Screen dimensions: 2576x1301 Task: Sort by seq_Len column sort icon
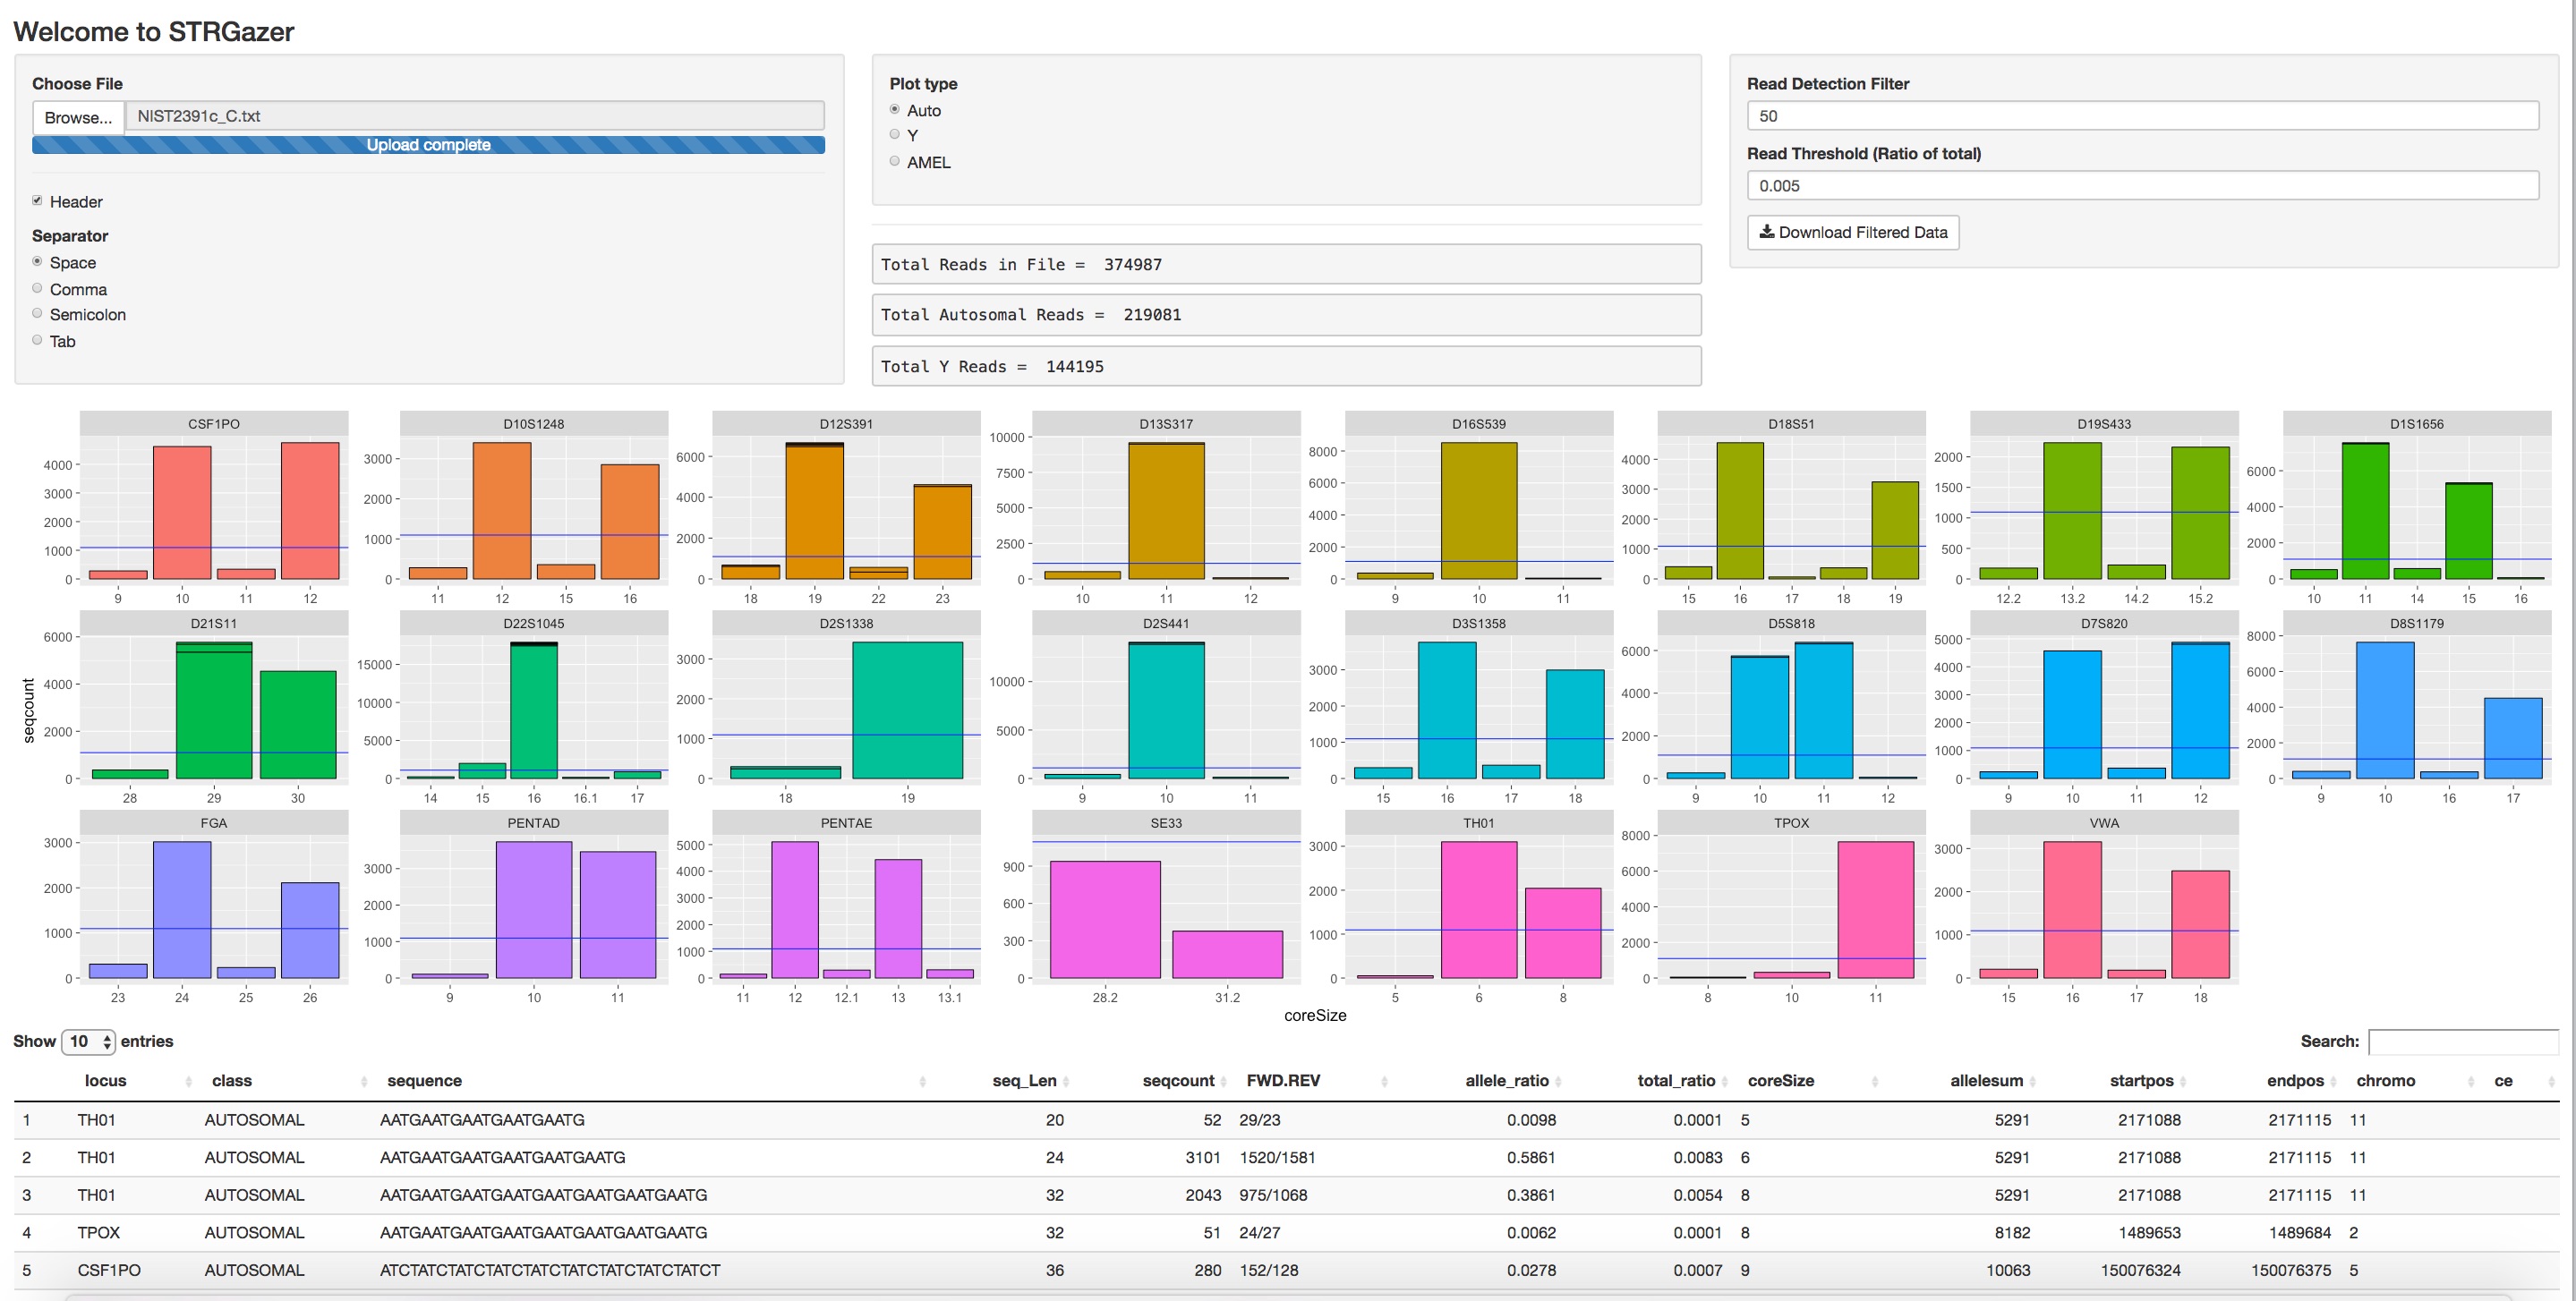[x=1066, y=1082]
